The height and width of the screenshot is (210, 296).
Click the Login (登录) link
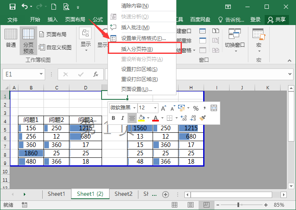click(x=255, y=20)
